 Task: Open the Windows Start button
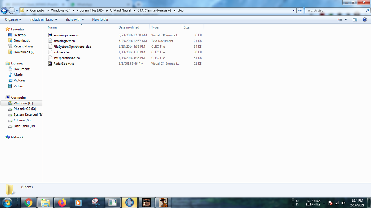(7, 203)
